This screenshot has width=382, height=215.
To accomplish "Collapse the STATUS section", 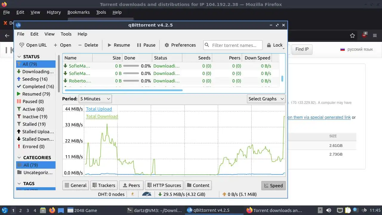I will tap(19, 57).
